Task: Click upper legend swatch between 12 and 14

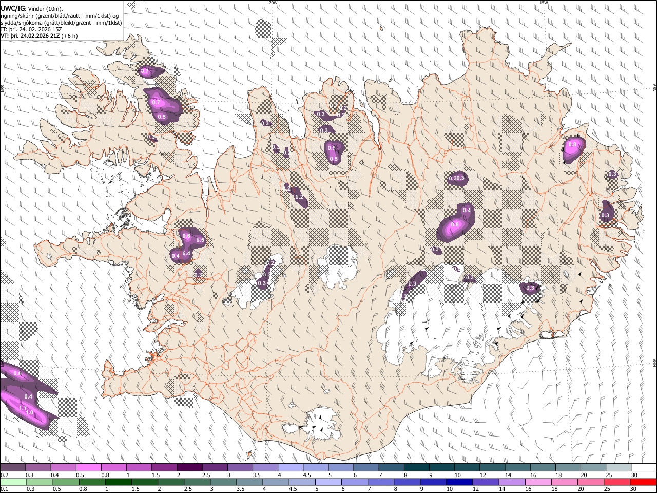Action: tap(492, 467)
